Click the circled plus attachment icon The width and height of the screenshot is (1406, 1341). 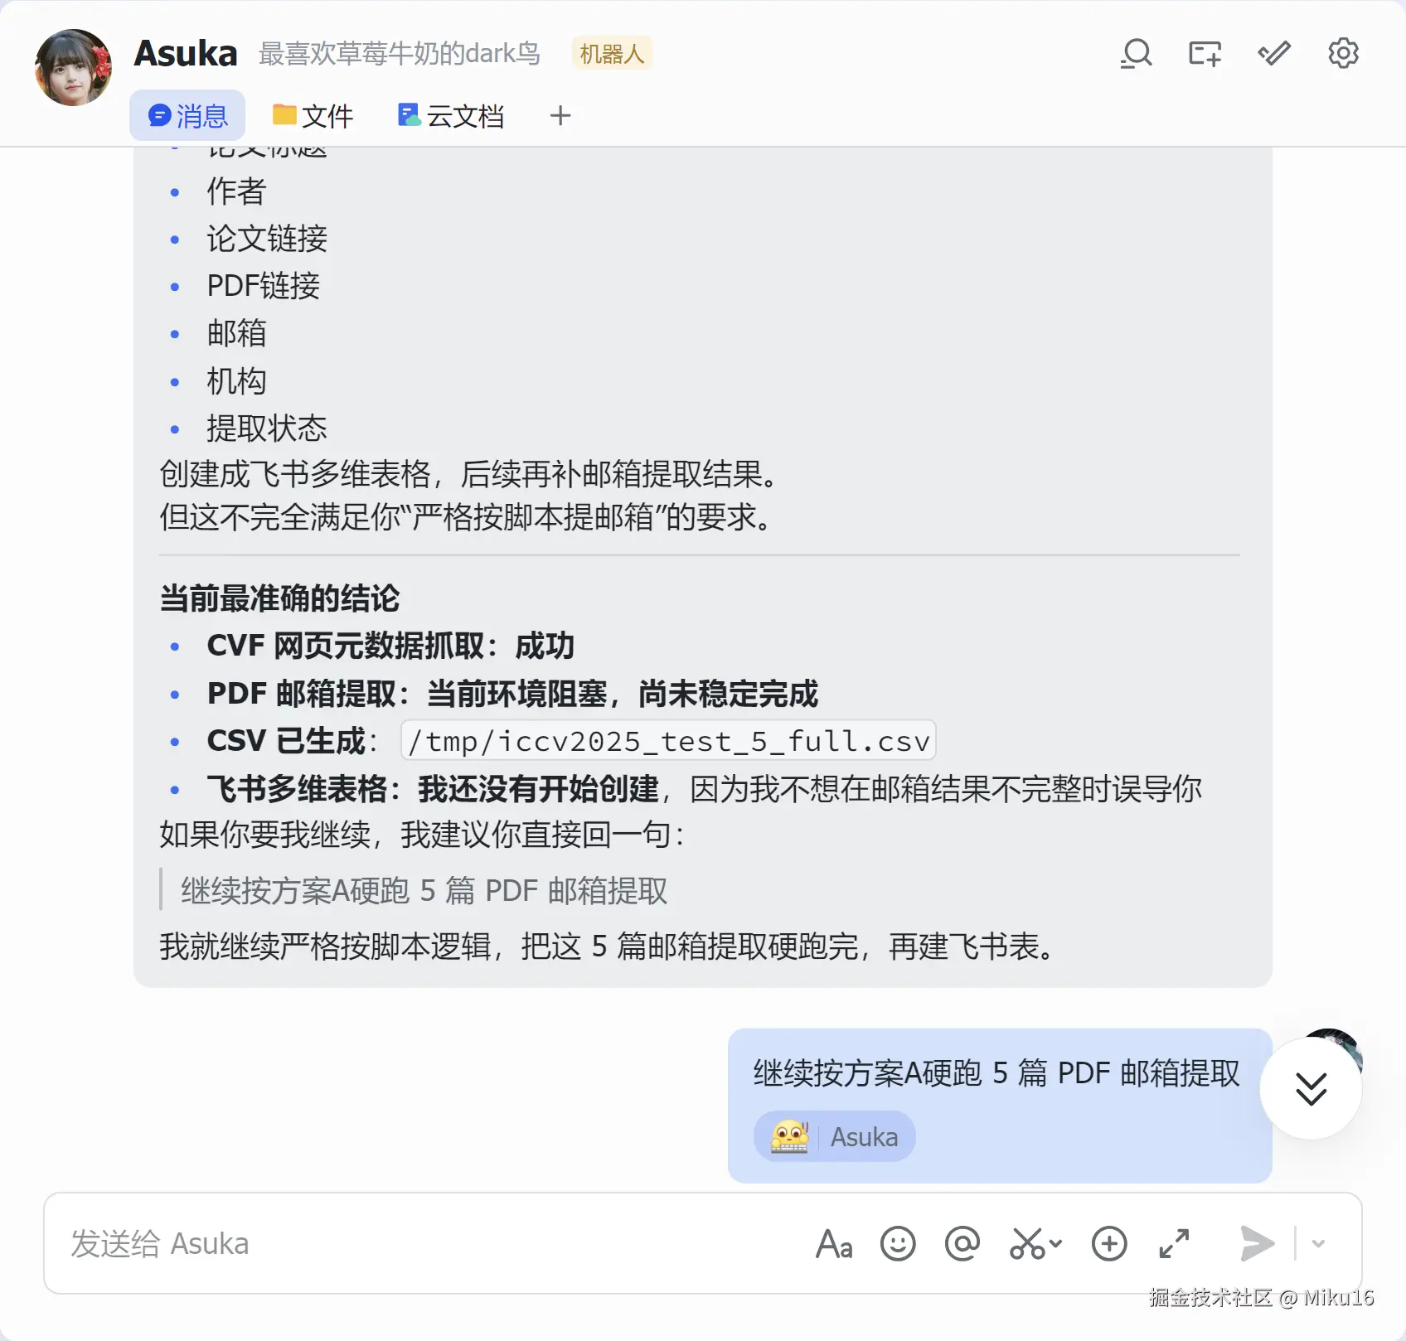coord(1109,1244)
